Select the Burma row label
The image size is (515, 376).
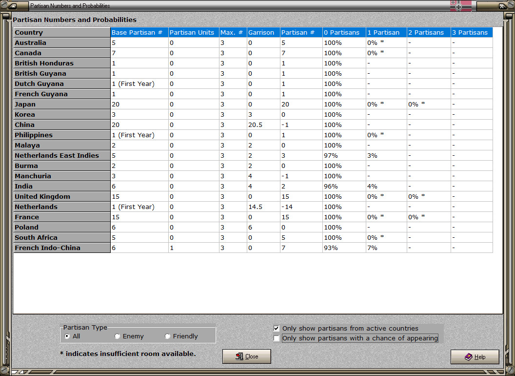pyautogui.click(x=62, y=166)
